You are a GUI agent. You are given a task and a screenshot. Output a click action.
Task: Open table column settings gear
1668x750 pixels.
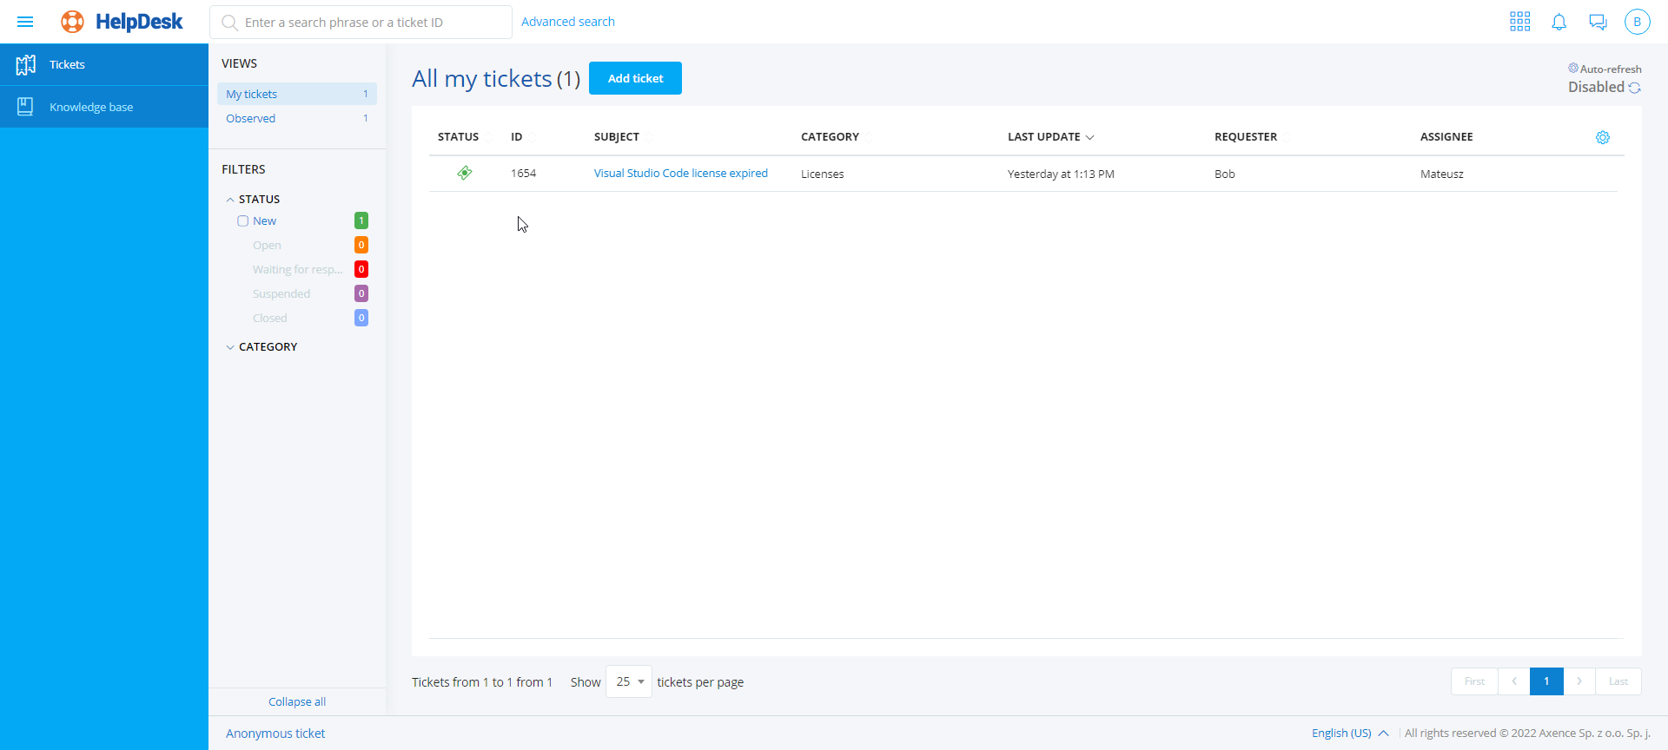[1602, 137]
